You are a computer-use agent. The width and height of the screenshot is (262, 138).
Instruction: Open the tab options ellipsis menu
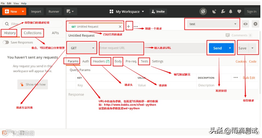point(136,26)
